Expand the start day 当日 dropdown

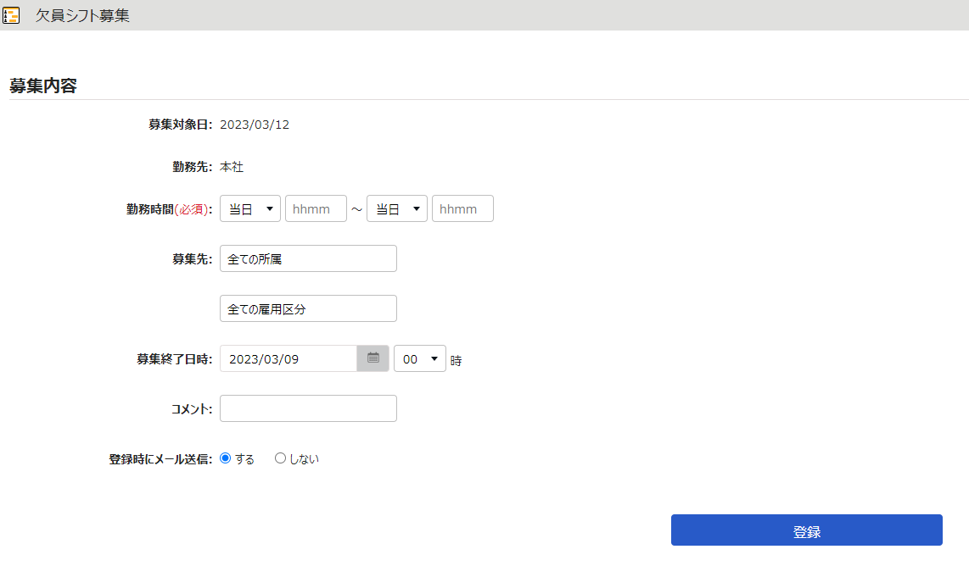click(x=249, y=209)
